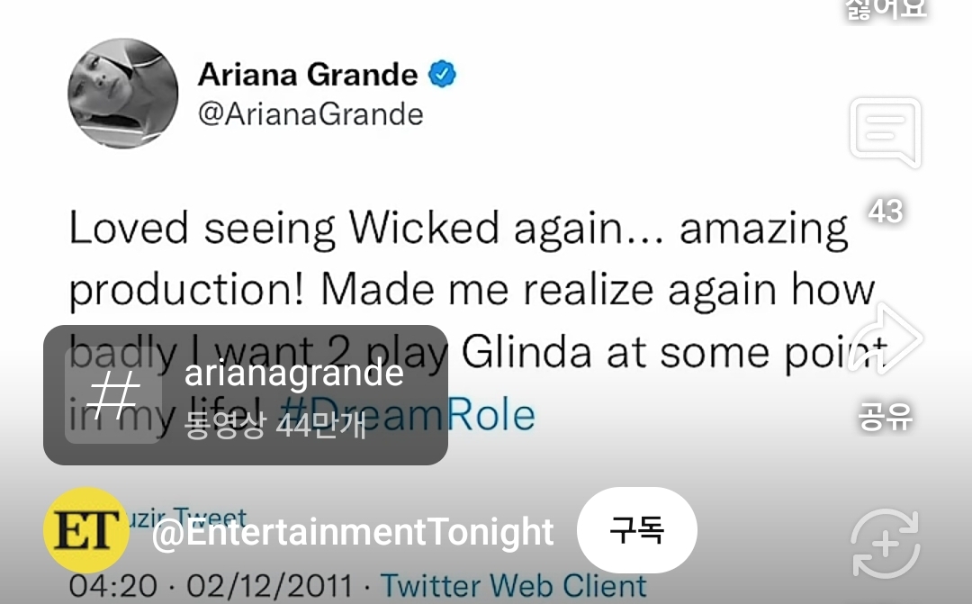972x604 pixels.
Task: Click the #DreamRole hashtag
Action: 408,416
